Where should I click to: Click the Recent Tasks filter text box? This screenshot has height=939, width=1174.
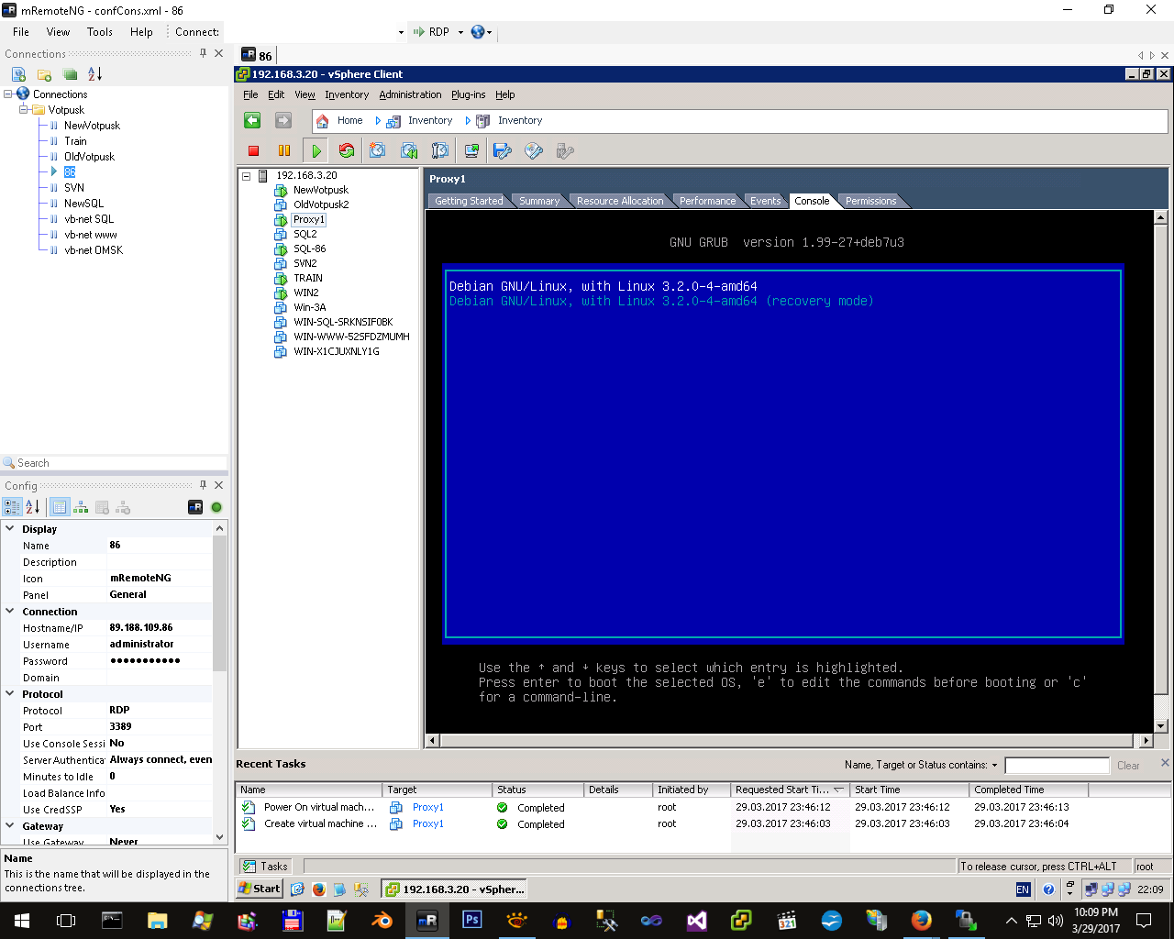pos(1057,765)
